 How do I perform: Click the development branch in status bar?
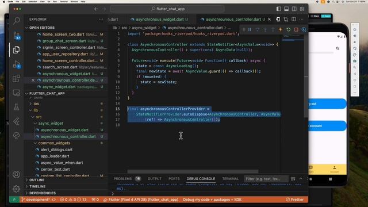coord(36,200)
